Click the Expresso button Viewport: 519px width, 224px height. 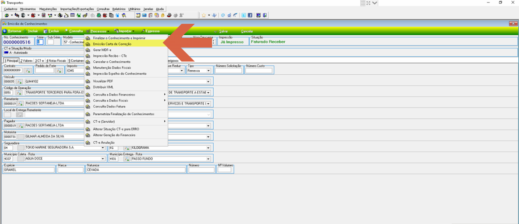tap(150, 31)
